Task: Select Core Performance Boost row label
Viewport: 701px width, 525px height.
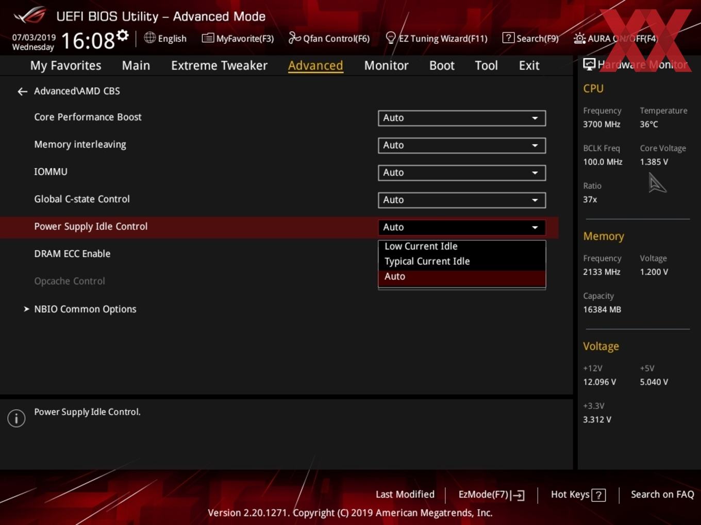Action: point(88,117)
